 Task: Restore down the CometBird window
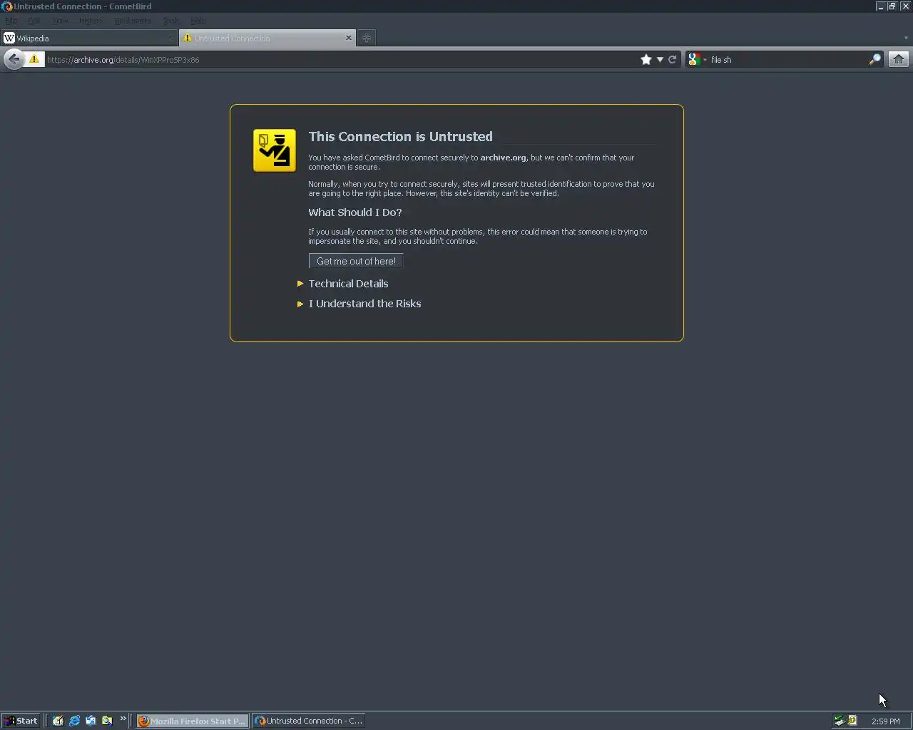[x=892, y=6]
